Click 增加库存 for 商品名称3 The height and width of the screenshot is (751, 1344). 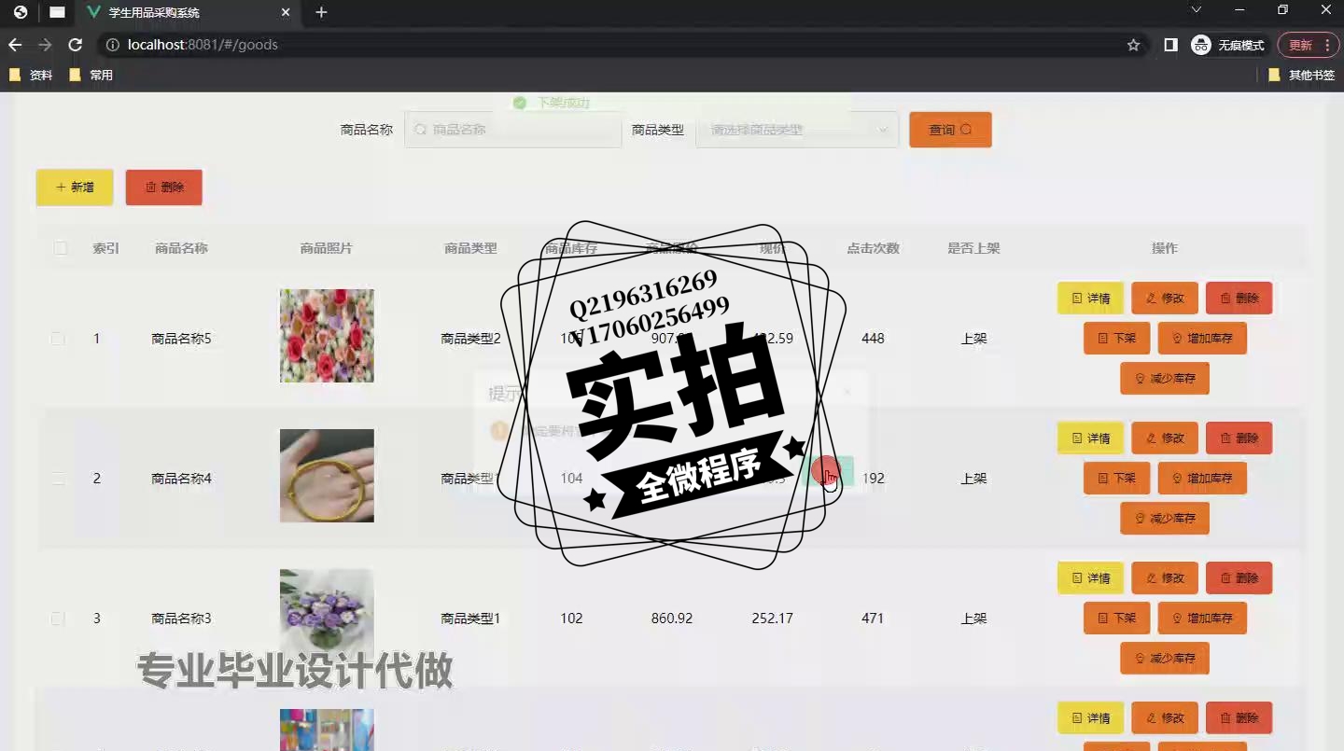(x=1202, y=619)
